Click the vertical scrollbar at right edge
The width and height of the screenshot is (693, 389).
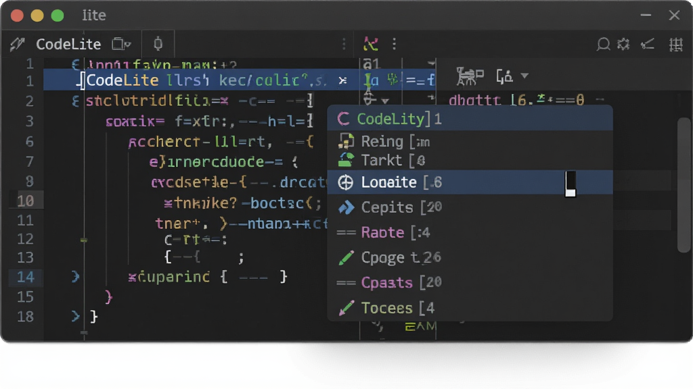[x=684, y=185]
